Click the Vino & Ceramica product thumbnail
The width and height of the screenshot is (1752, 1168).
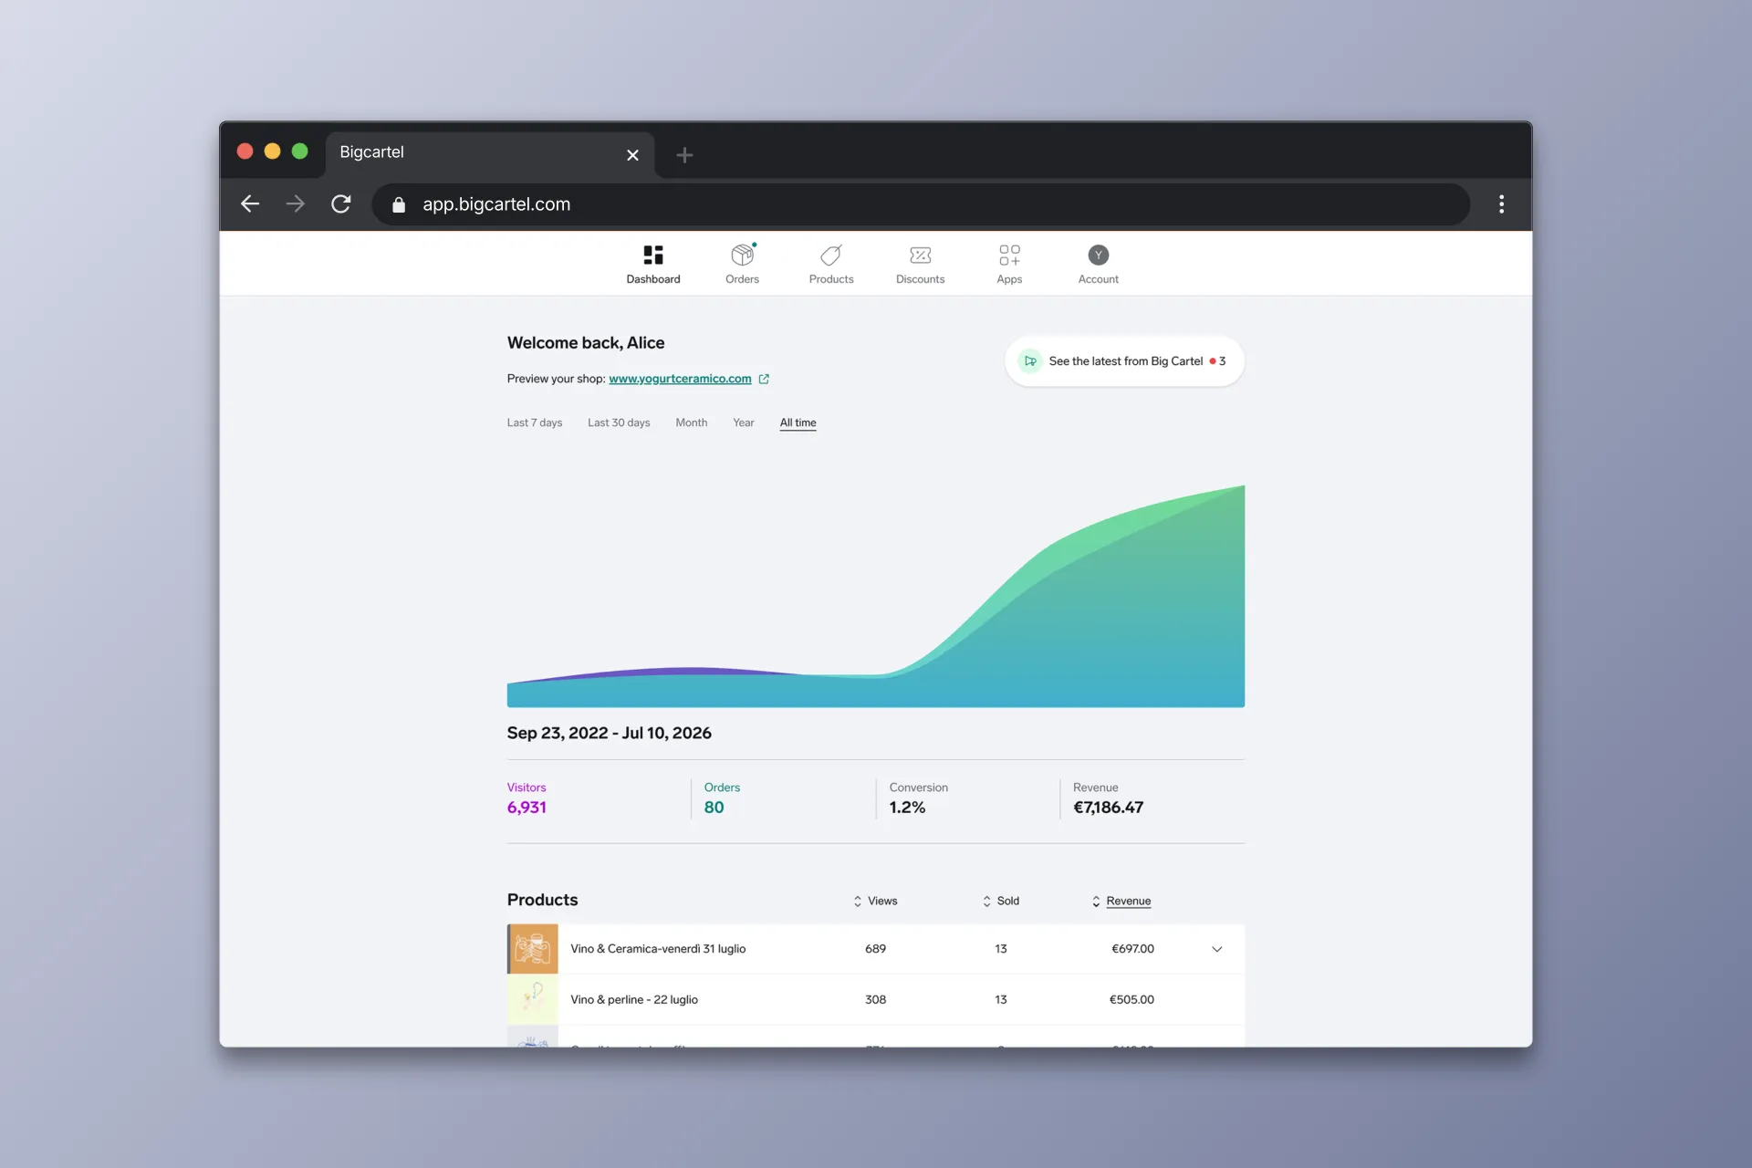(533, 949)
